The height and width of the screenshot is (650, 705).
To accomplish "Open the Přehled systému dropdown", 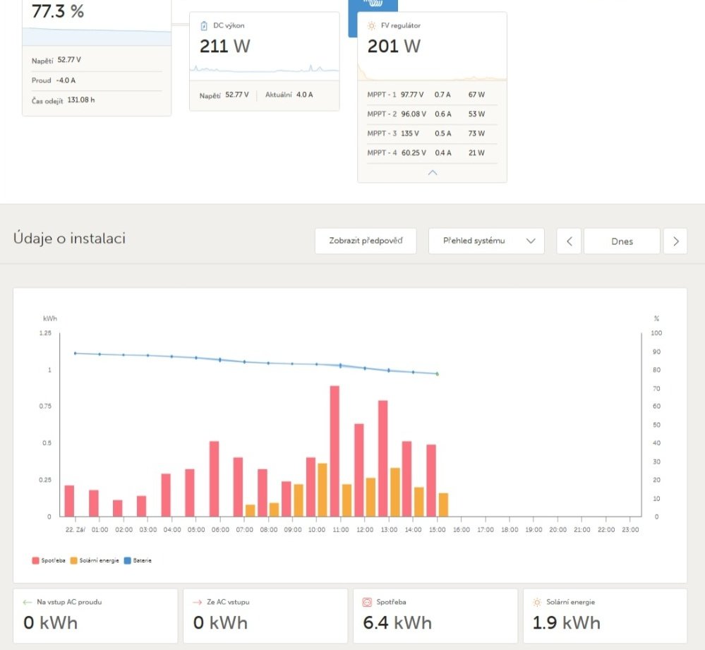I will (486, 241).
